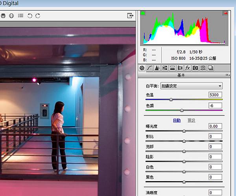Image resolution: width=236 pixels, height=196 pixels.
Task: Click the 對比 slider handle
Action: coord(184,141)
